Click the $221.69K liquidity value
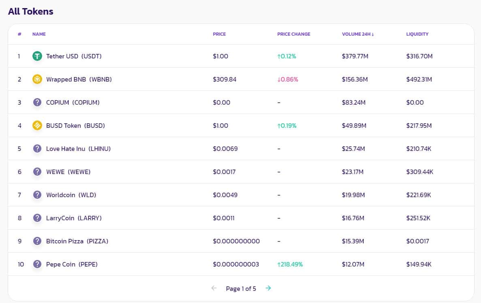Screen dimensions: 481x303 tap(419, 195)
